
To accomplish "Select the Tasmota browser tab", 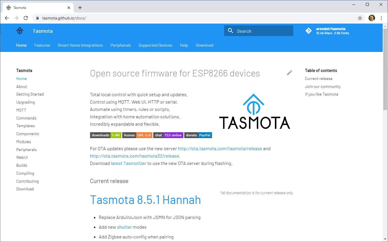I will point(35,7).
